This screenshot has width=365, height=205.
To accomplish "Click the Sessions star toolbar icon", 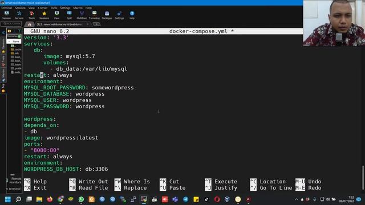I will pyautogui.click(x=44, y=15).
